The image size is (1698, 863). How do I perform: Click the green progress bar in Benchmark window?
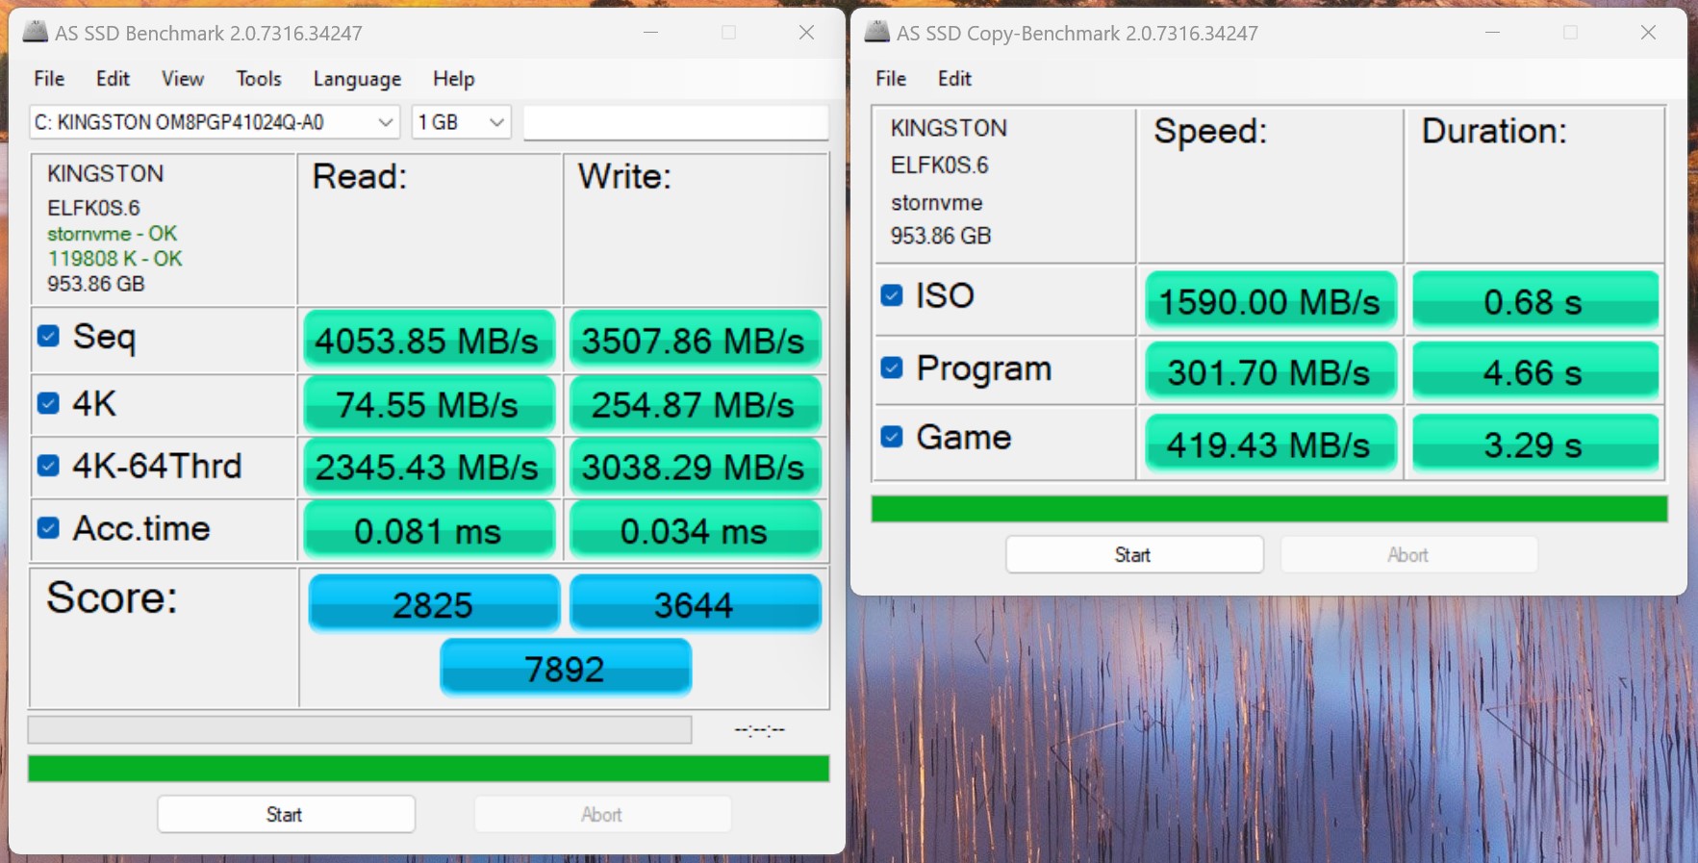(428, 768)
